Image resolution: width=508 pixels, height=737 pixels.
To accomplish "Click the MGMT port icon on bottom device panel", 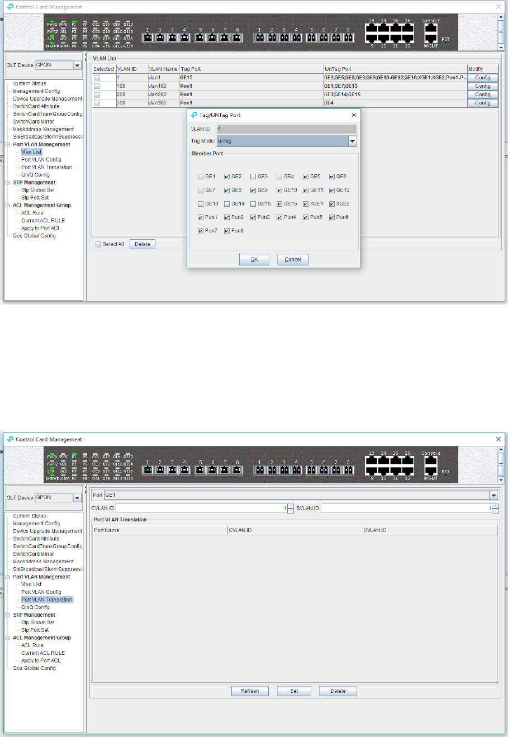I will [x=430, y=471].
